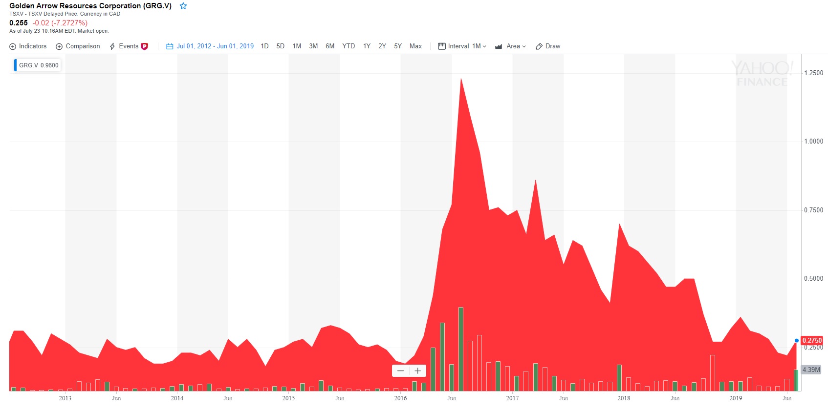828x412 pixels.
Task: Open the Indicators menu
Action: [x=28, y=46]
